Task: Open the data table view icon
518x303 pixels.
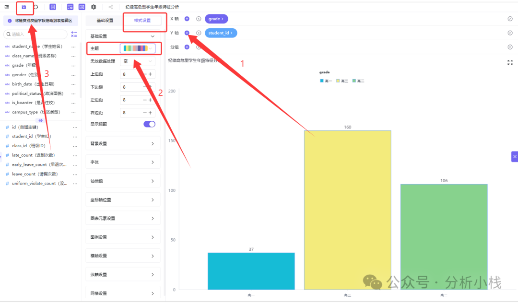Action: click(53, 7)
